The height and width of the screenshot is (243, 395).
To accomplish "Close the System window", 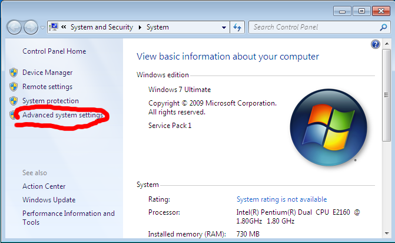I will [x=381, y=11].
